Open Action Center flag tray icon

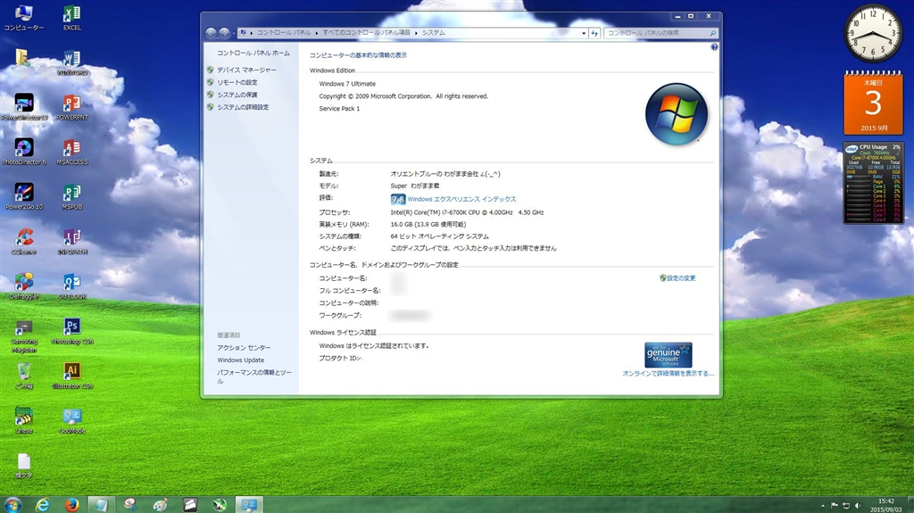[835, 506]
